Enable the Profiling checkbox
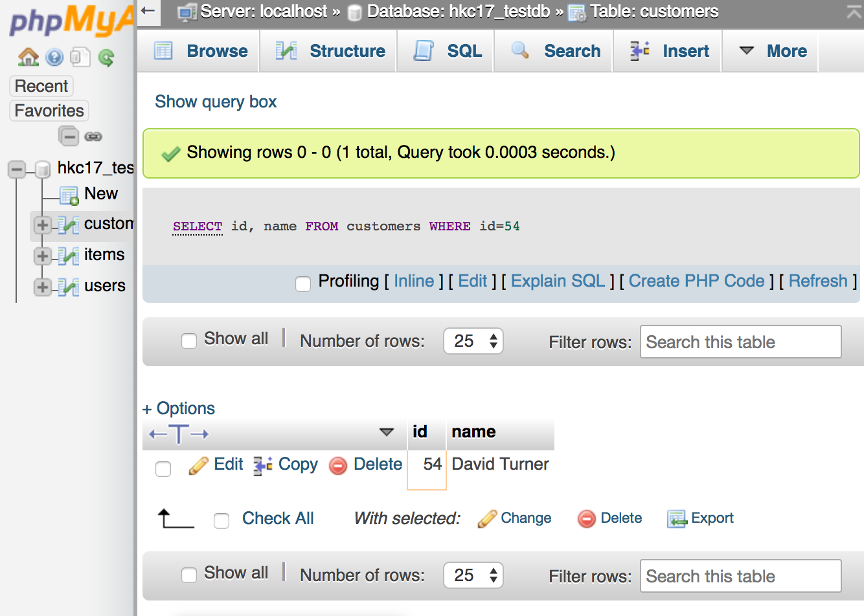This screenshot has width=864, height=616. 303,284
